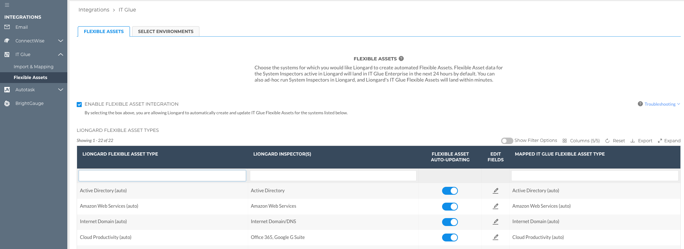Sort by Flexible Asset Auto-Updating header

450,157
